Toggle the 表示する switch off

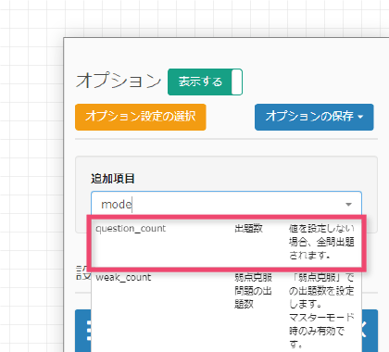[205, 82]
